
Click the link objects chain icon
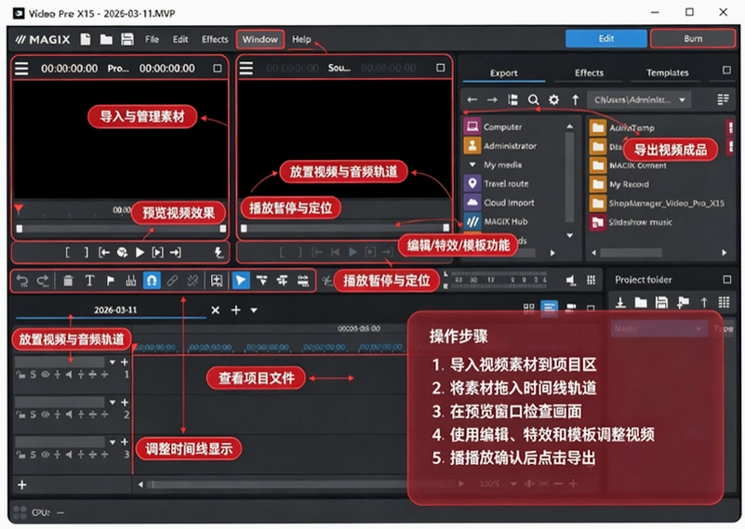click(172, 281)
